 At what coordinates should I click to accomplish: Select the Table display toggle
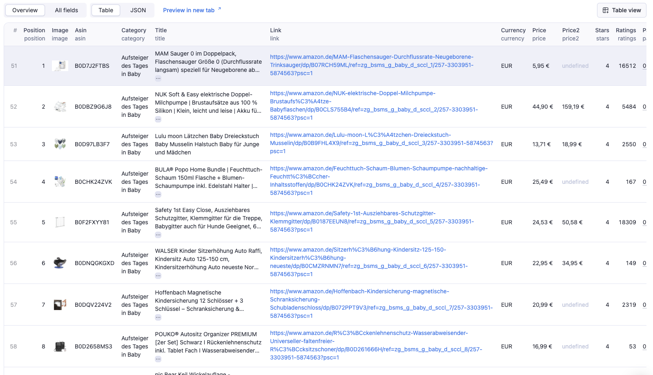pyautogui.click(x=105, y=10)
